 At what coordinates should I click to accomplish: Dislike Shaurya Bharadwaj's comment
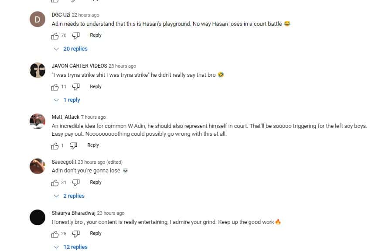[76, 234]
